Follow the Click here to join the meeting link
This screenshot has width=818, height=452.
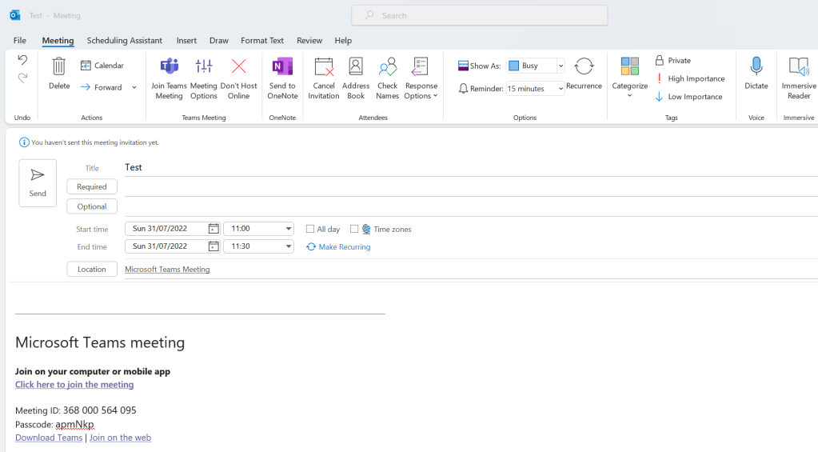pos(74,385)
